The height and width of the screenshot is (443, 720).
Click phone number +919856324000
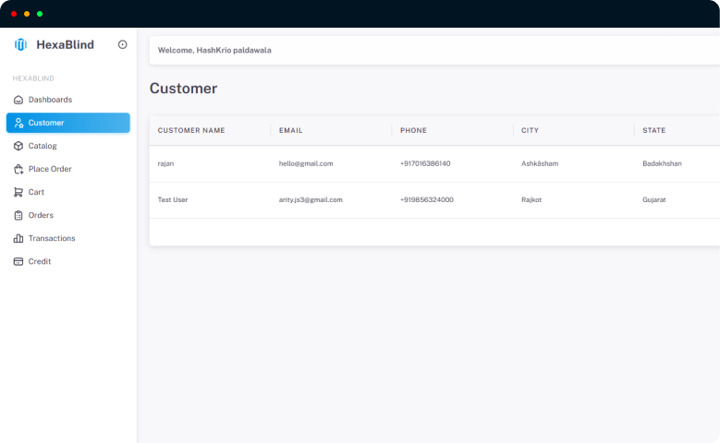pyautogui.click(x=427, y=199)
